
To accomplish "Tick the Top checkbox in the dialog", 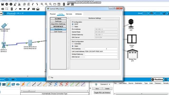I will click(49, 77).
